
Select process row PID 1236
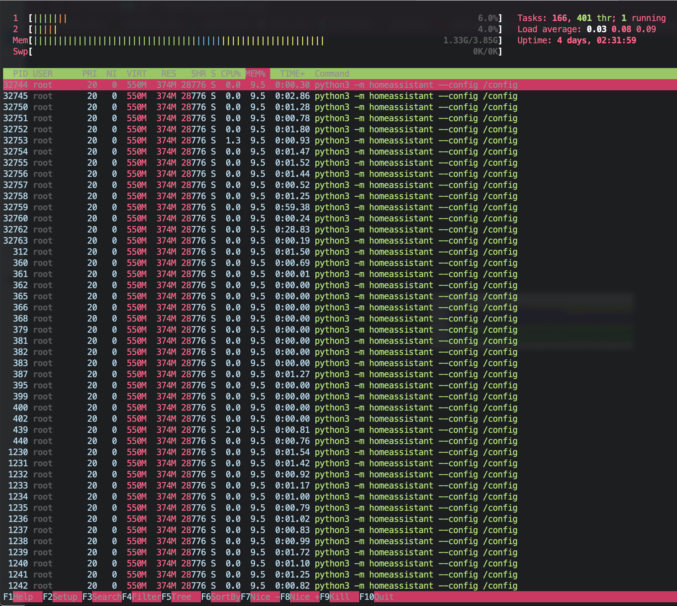point(340,519)
